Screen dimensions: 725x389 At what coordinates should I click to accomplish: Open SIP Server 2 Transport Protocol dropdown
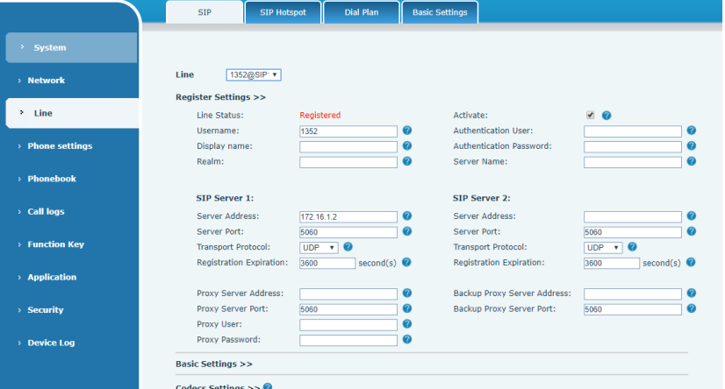click(x=603, y=248)
